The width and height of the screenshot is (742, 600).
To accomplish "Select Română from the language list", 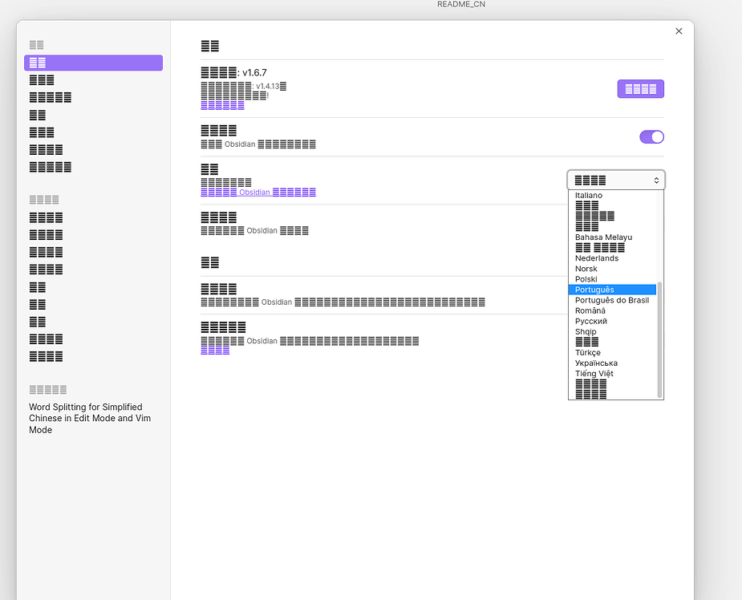I will click(590, 310).
